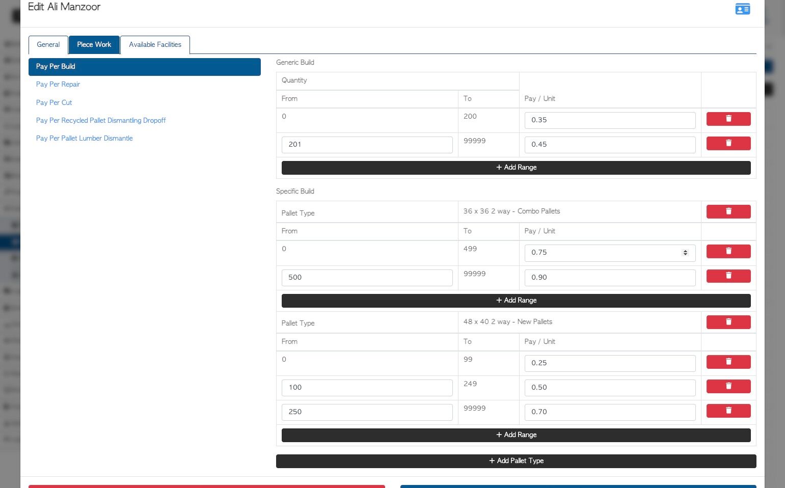Image resolution: width=785 pixels, height=488 pixels.
Task: Edit the New Pallets pay field showing 0.50
Action: (610, 388)
